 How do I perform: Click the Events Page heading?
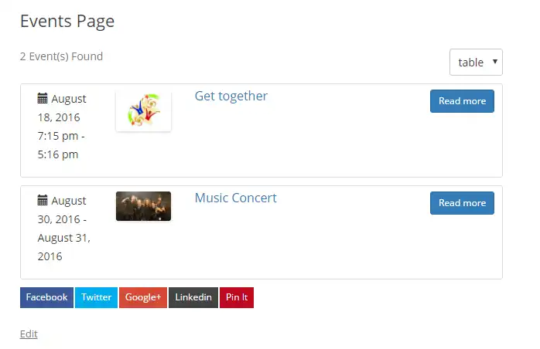pyautogui.click(x=67, y=22)
